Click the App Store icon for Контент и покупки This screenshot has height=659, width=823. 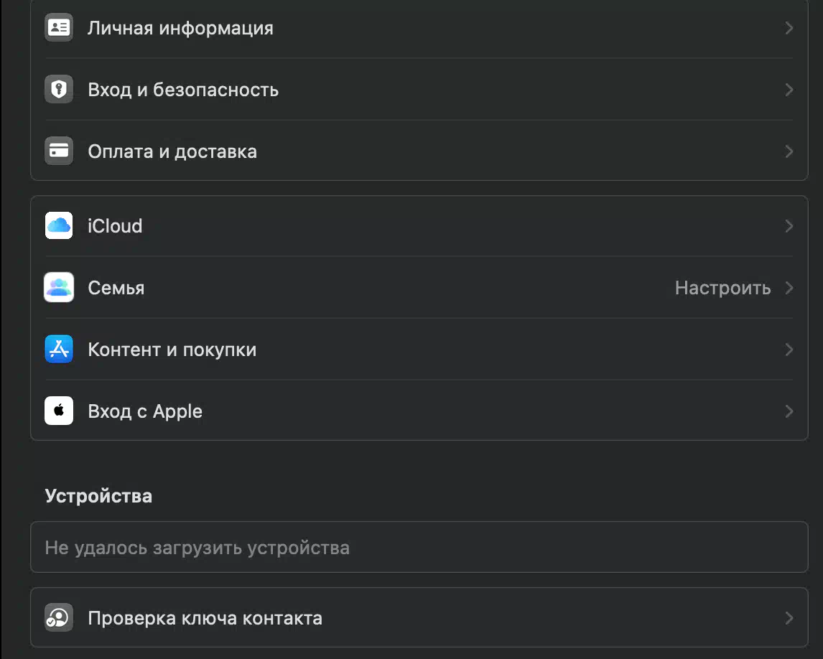pyautogui.click(x=59, y=349)
